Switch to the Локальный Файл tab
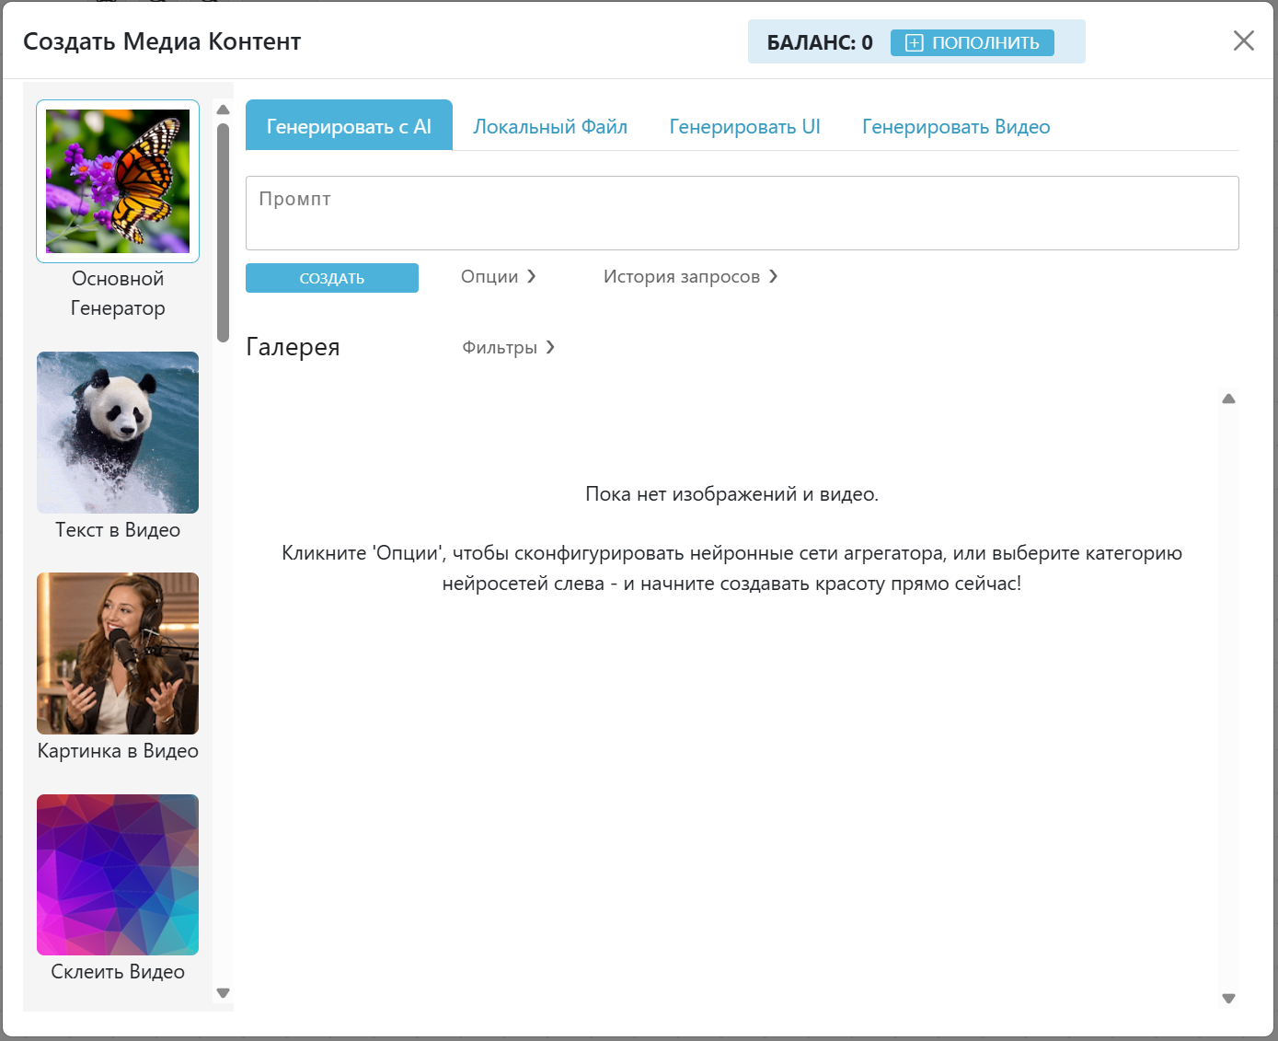 pos(550,127)
